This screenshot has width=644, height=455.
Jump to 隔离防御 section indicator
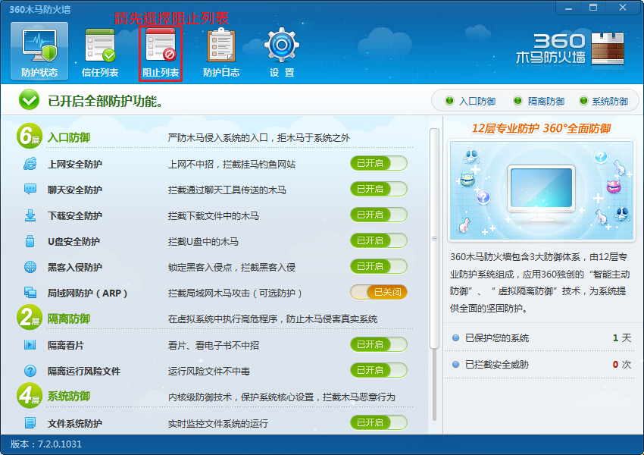[x=539, y=101]
